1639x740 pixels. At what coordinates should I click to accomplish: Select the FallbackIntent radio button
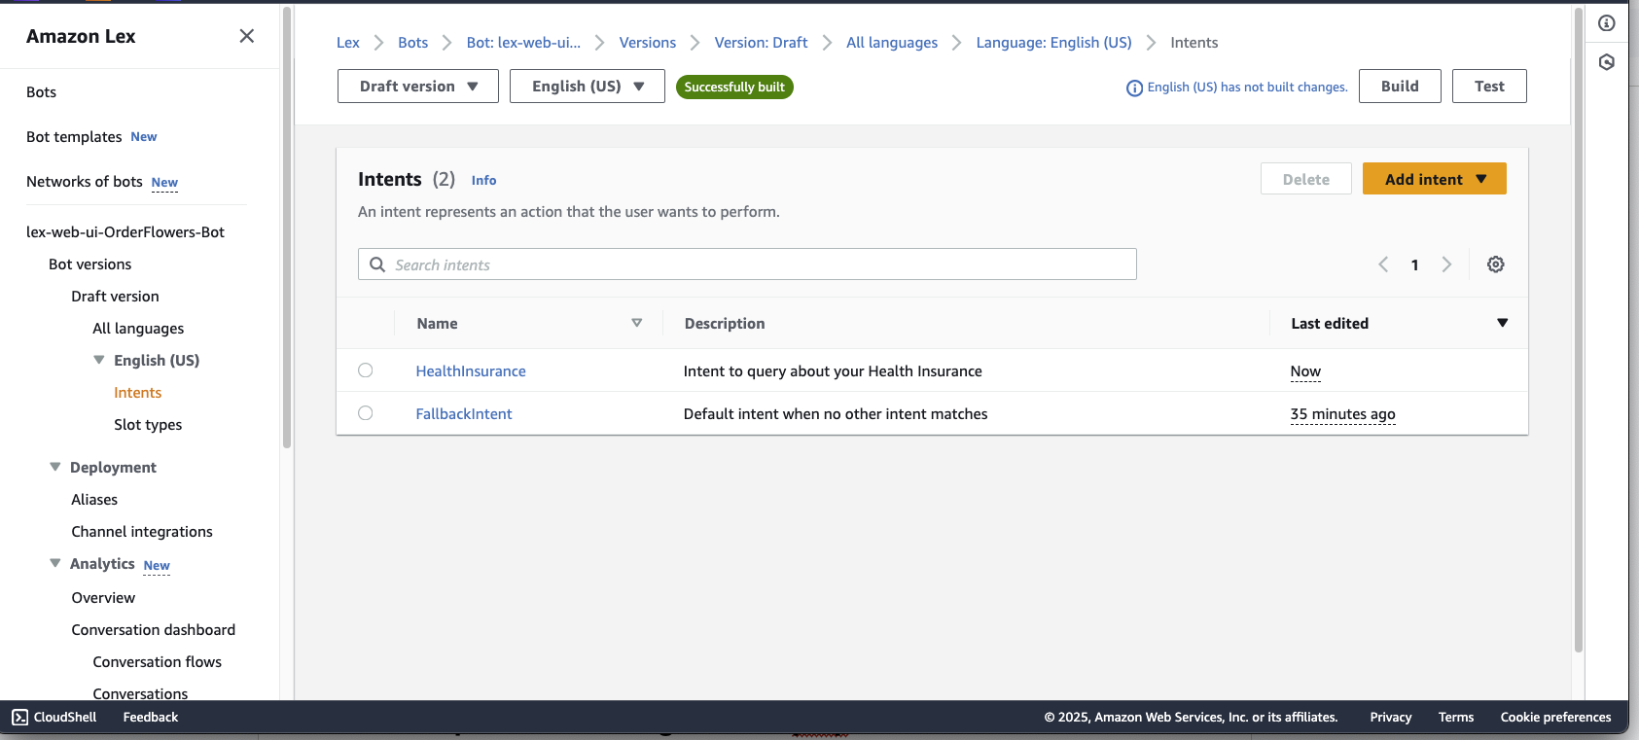(366, 413)
